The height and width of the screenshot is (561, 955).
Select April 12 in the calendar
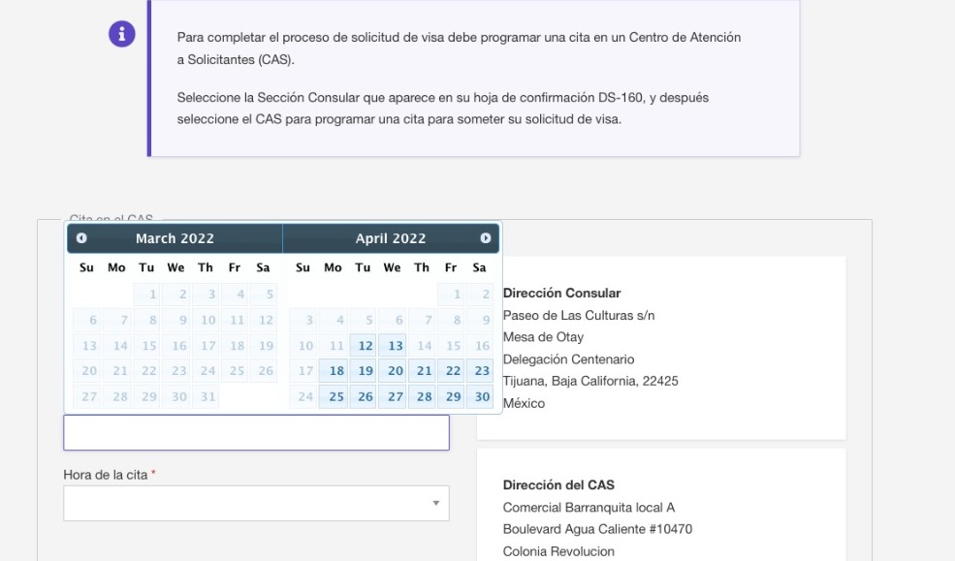coord(365,346)
